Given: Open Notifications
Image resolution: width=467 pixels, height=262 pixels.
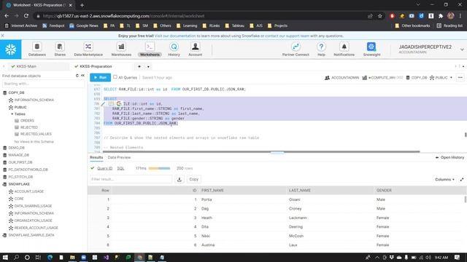Looking at the screenshot, I should 344,49.
